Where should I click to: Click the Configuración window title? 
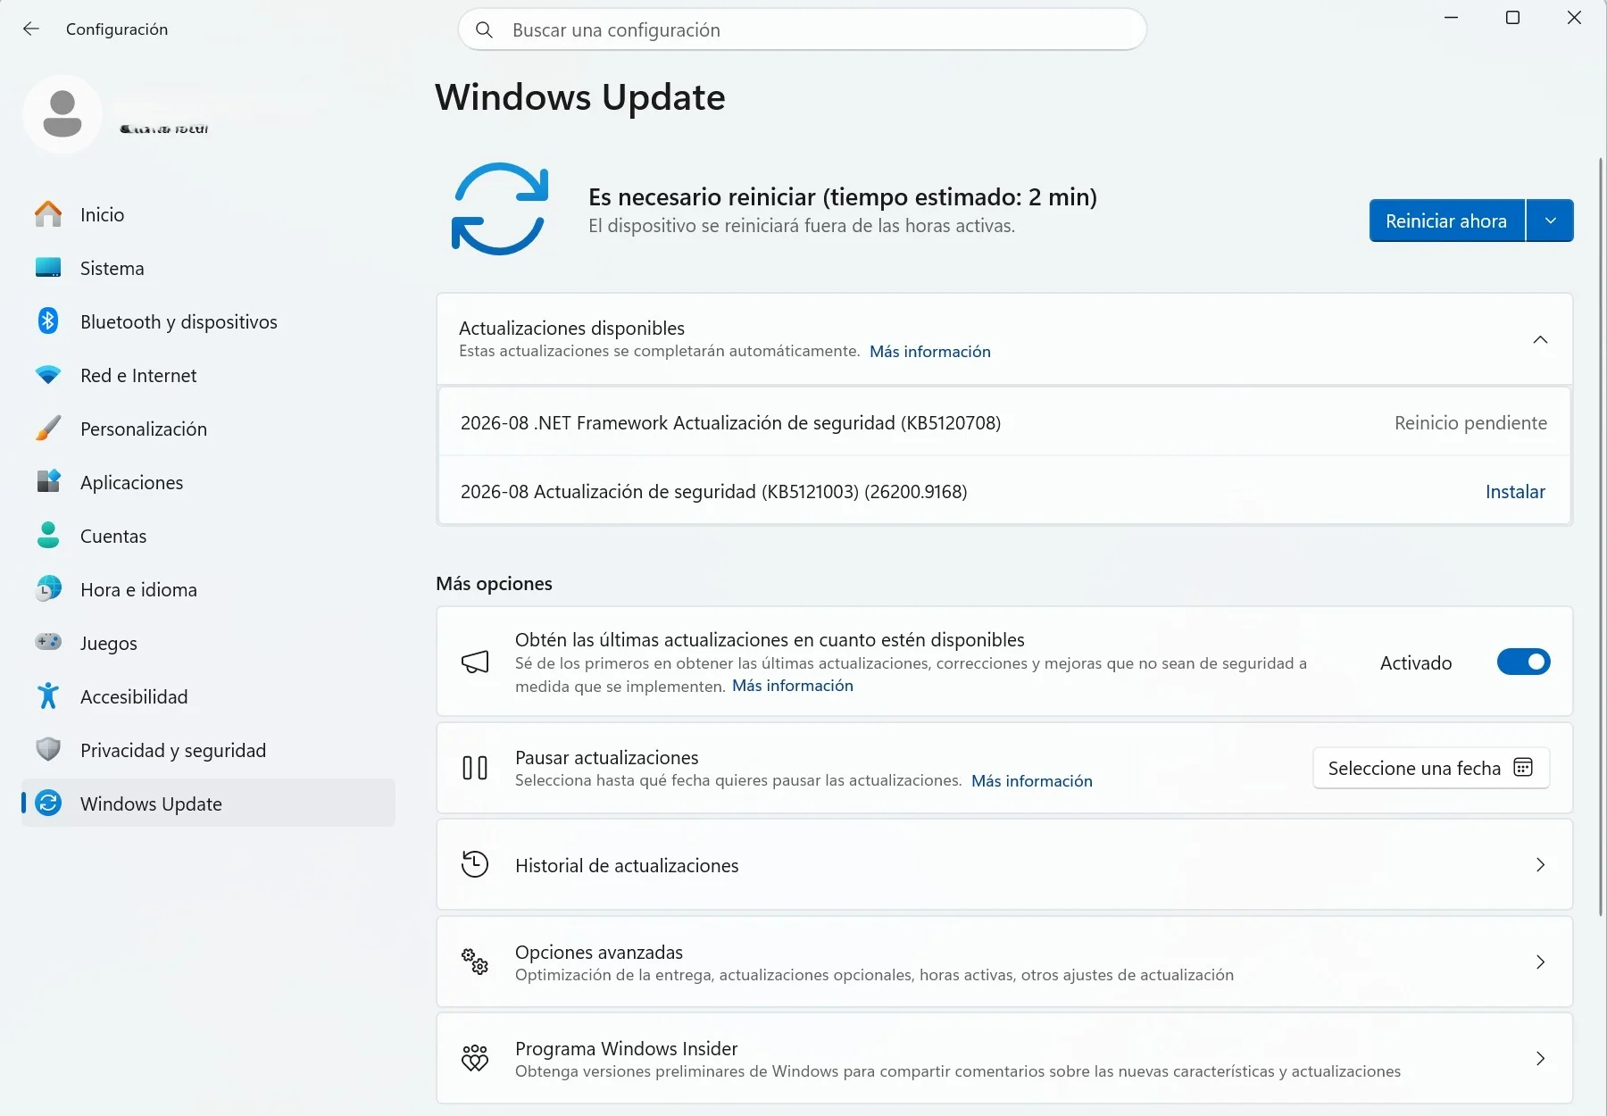pos(117,29)
